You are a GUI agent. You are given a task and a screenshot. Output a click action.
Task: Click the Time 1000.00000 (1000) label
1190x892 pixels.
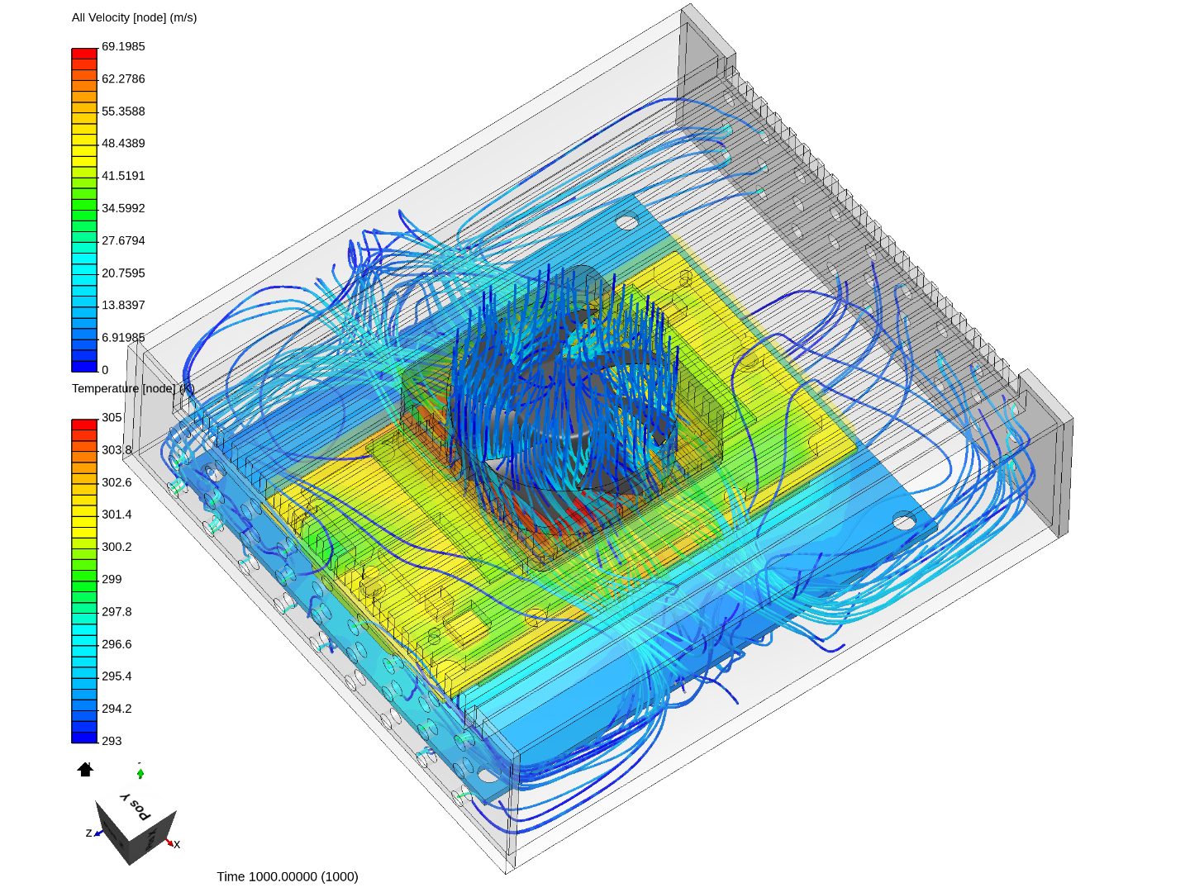pyautogui.click(x=287, y=876)
